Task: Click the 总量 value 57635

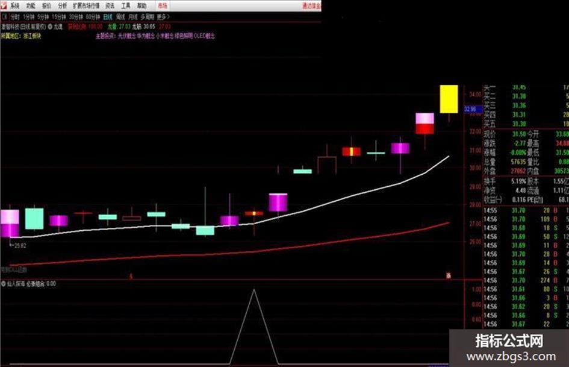Action: tap(518, 162)
